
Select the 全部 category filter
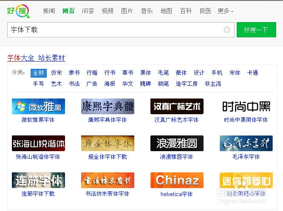click(x=39, y=73)
